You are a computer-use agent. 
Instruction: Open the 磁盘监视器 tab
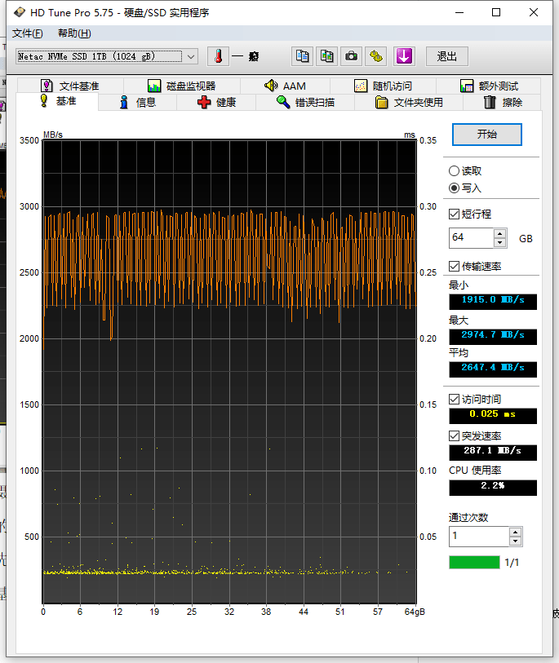pyautogui.click(x=181, y=86)
